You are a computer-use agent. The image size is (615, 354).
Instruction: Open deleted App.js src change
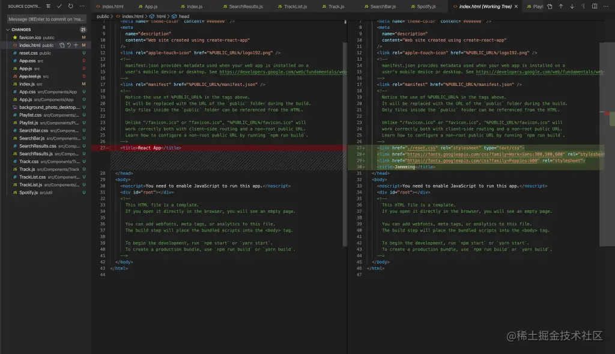[47, 69]
